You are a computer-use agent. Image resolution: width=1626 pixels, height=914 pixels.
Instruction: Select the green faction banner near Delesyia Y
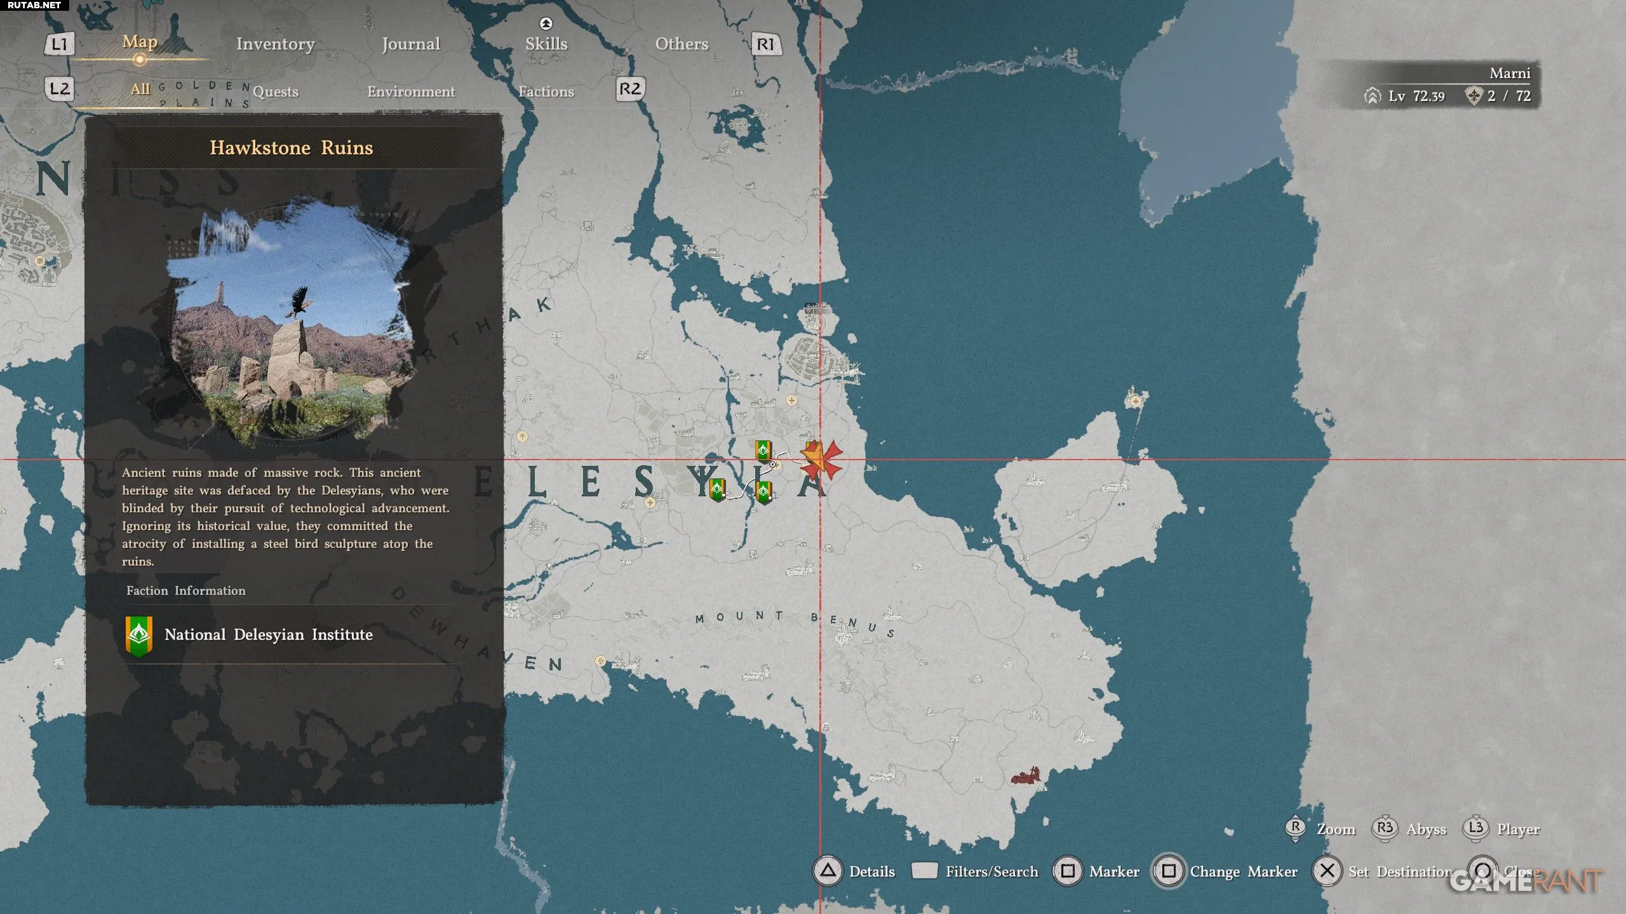click(x=718, y=489)
